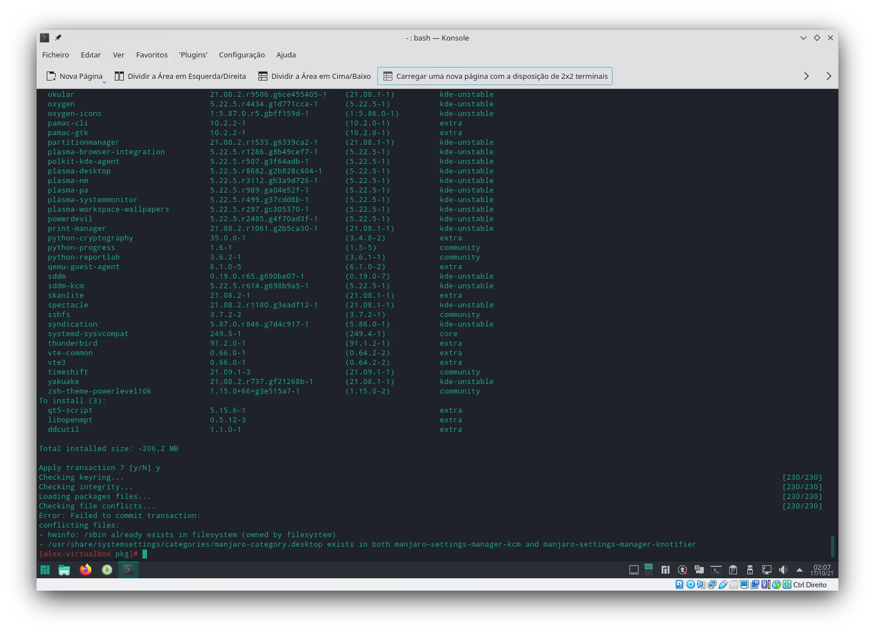
Task: Click the 'okular' package name
Action: tap(61, 95)
